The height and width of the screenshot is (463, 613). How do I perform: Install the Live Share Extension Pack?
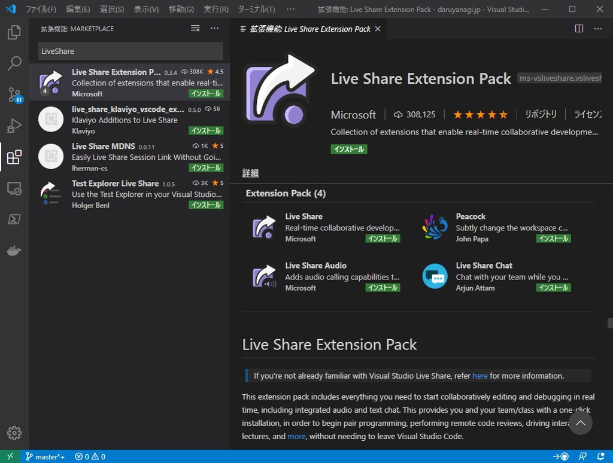(349, 149)
